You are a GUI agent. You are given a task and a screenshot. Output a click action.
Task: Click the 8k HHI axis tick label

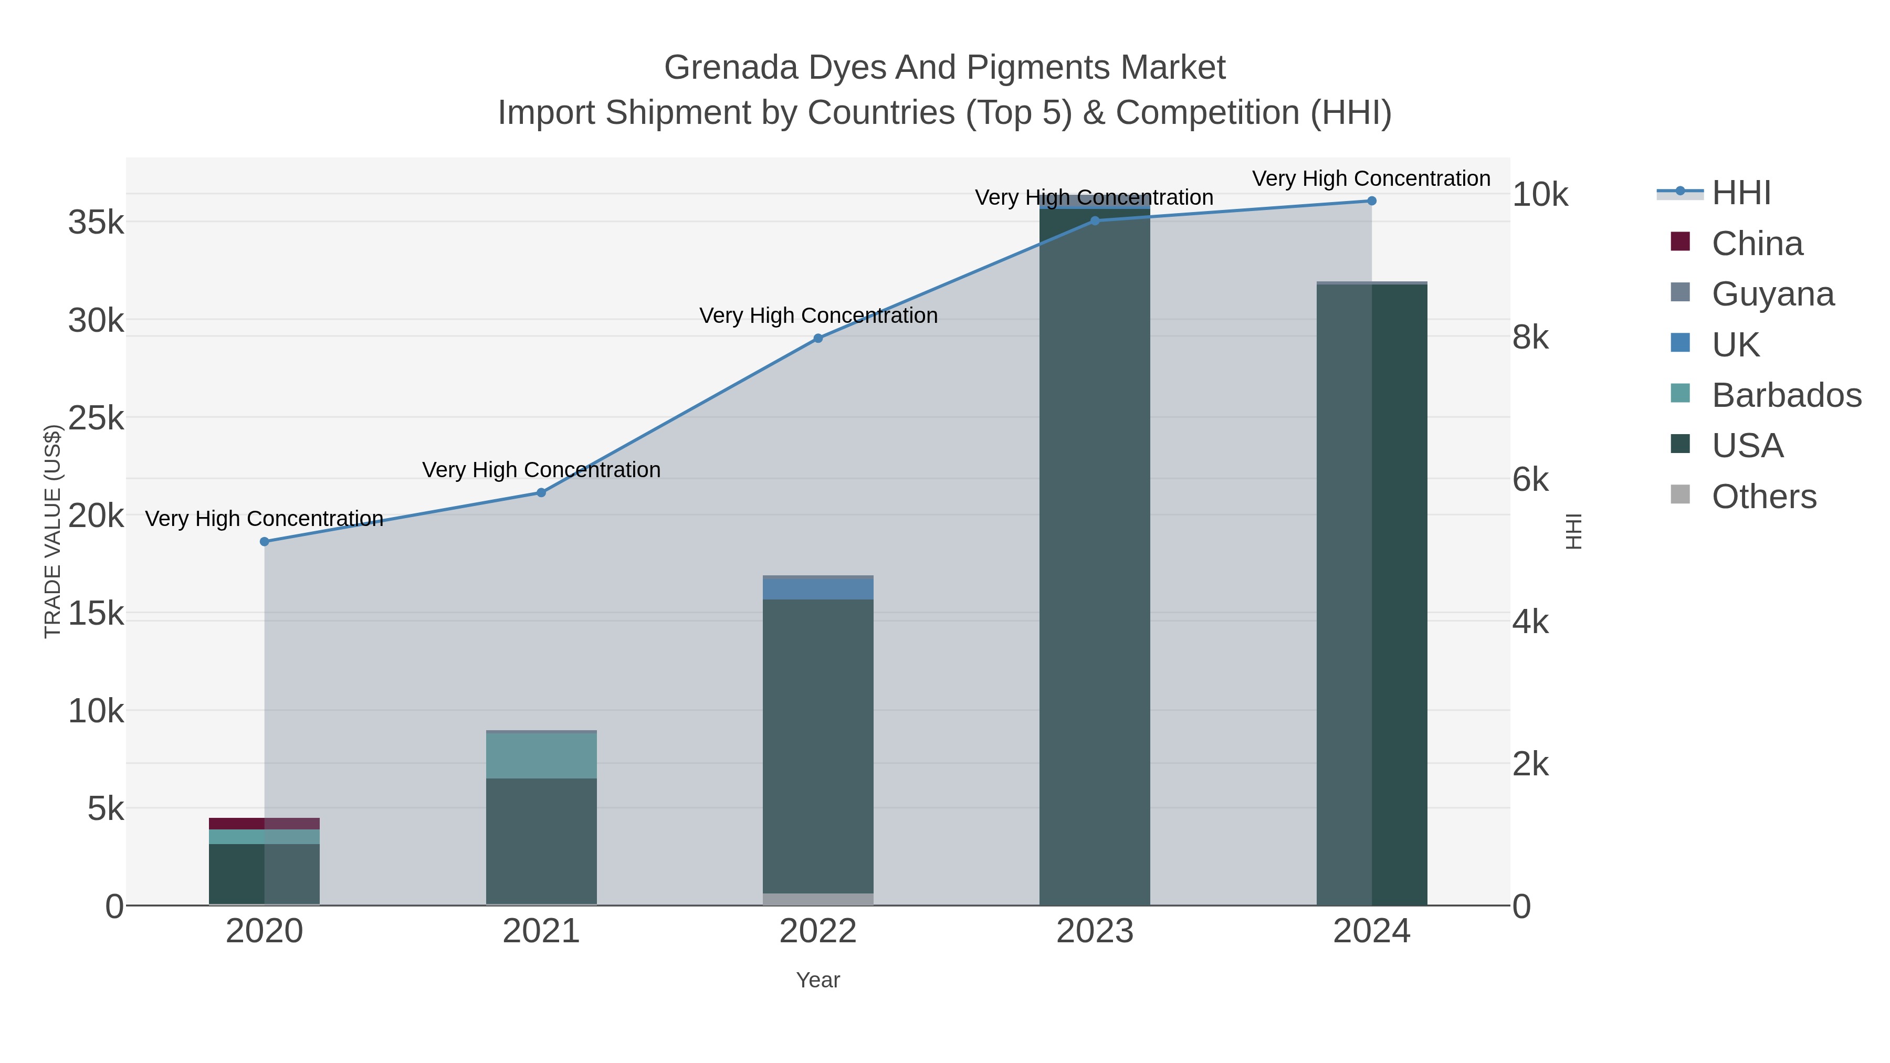(x=1530, y=338)
